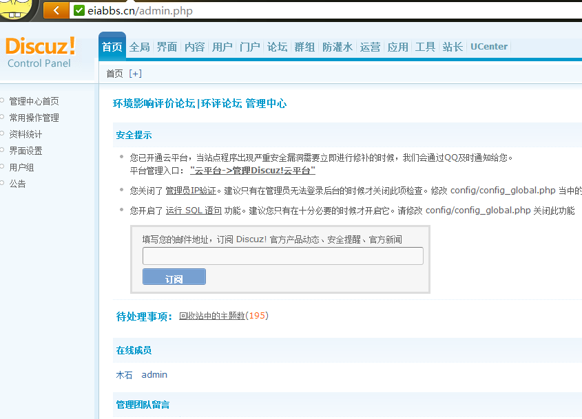The height and width of the screenshot is (419, 582).
Task: Open 公告 in the sidebar
Action: tap(17, 184)
